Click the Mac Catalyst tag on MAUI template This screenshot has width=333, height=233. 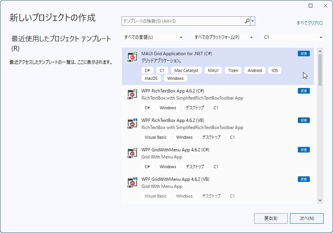pos(186,70)
